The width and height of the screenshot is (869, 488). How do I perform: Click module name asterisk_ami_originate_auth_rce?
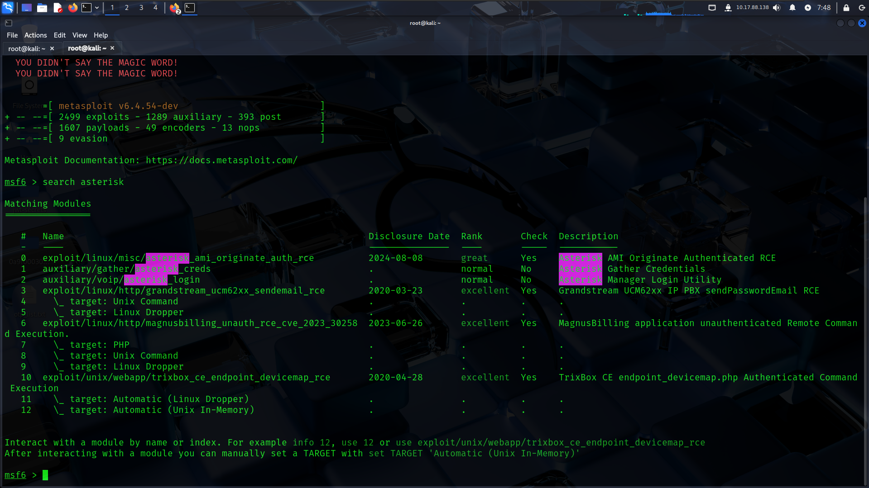point(178,258)
